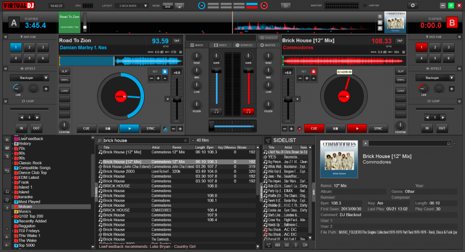465x252 pixels.
Task: Open the settings gear icon
Action: point(413,5)
